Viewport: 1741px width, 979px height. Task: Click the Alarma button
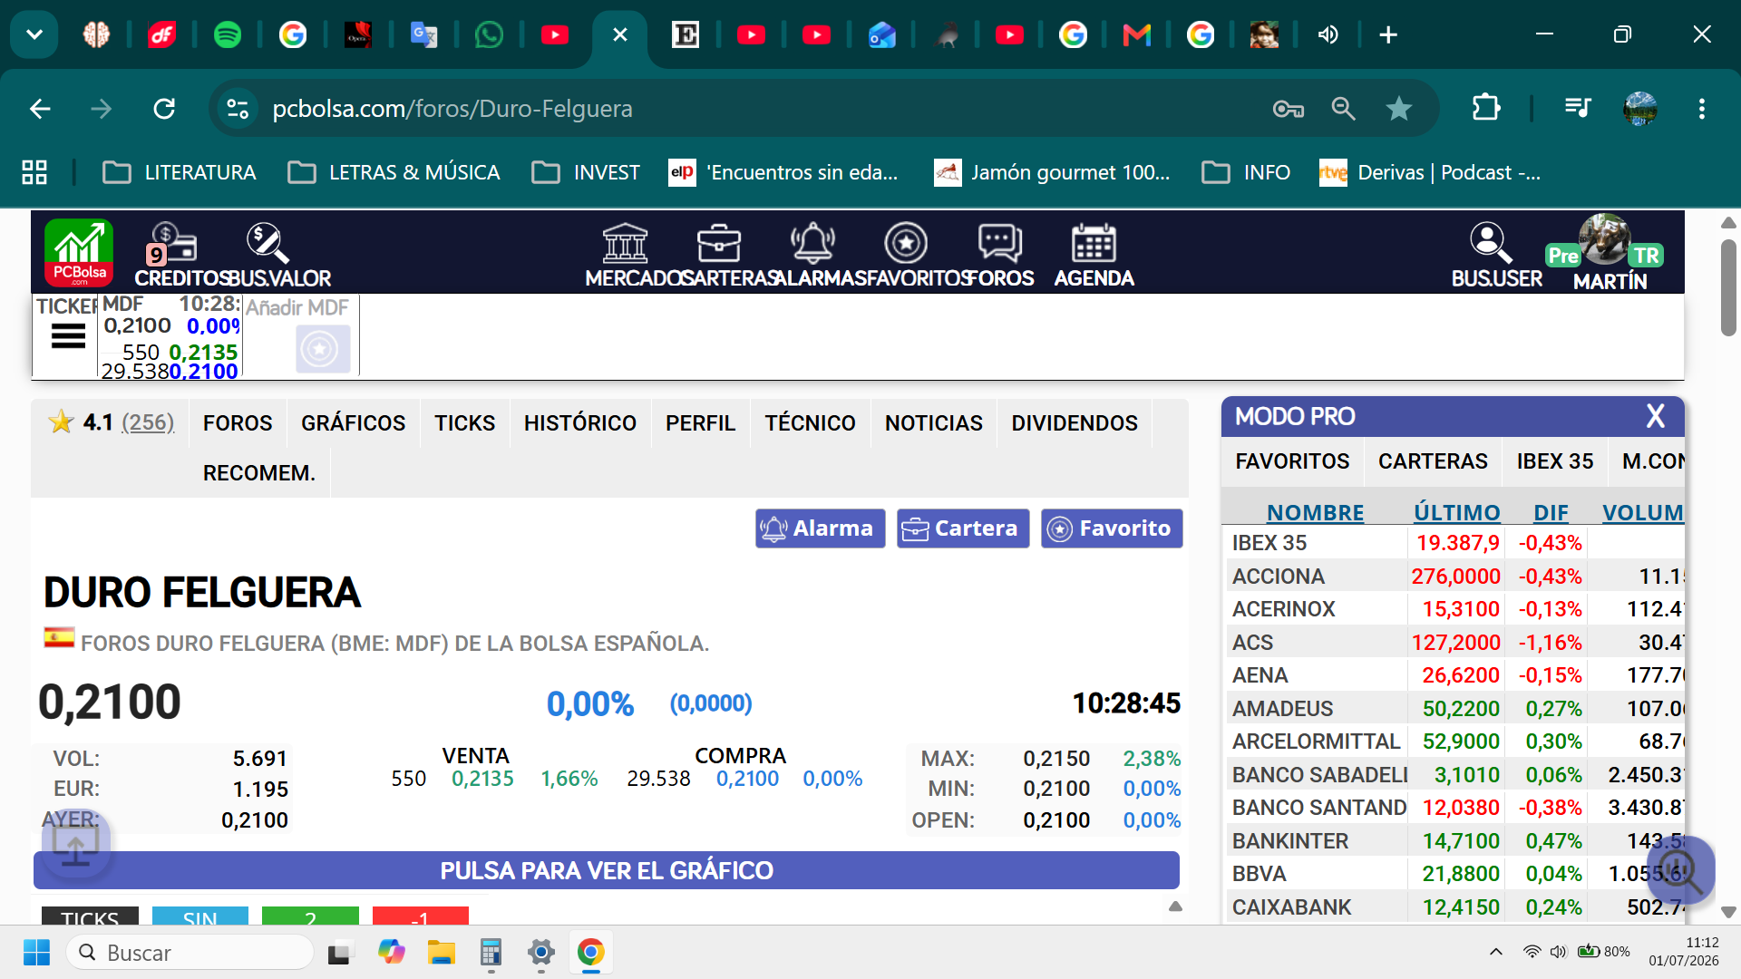coord(821,528)
